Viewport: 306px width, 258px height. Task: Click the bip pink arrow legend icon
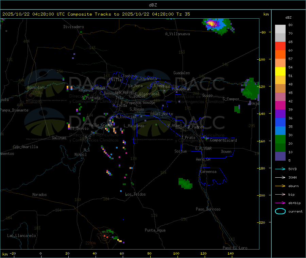point(280,194)
